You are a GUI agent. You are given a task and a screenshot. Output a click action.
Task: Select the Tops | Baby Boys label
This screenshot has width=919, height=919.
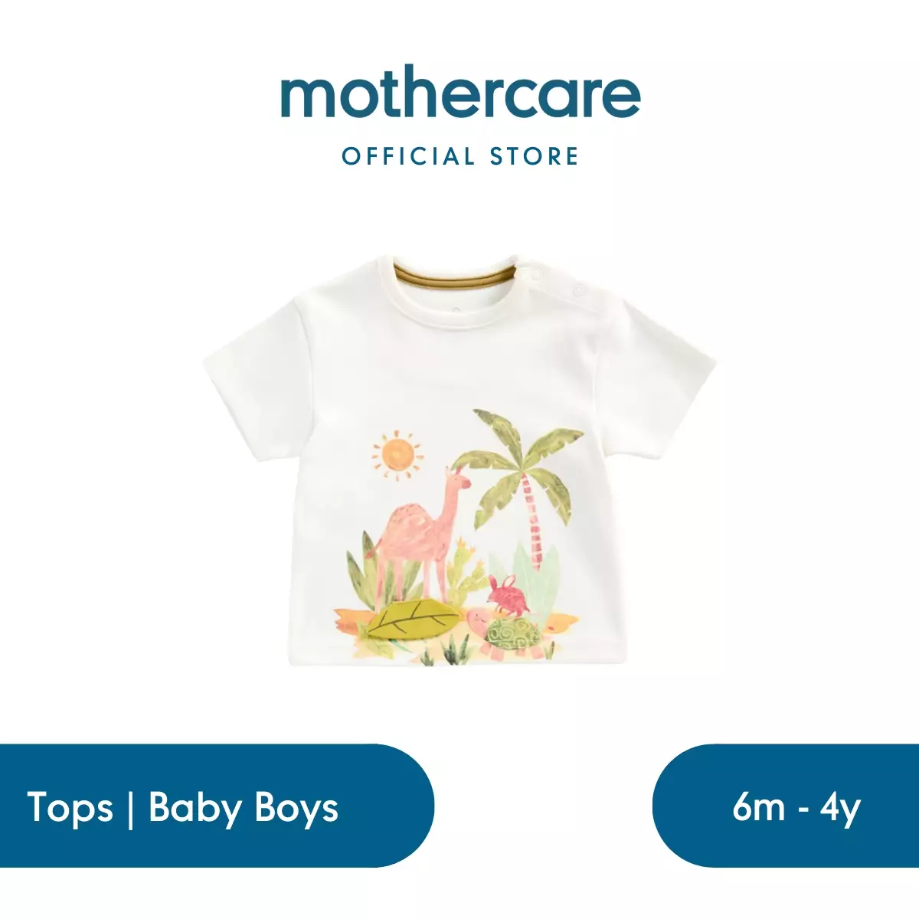pos(182,807)
